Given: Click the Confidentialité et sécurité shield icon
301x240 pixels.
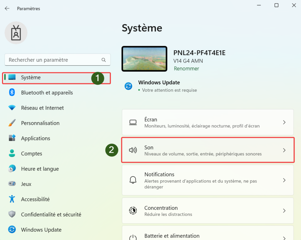Looking at the screenshot, I should coord(12,214).
